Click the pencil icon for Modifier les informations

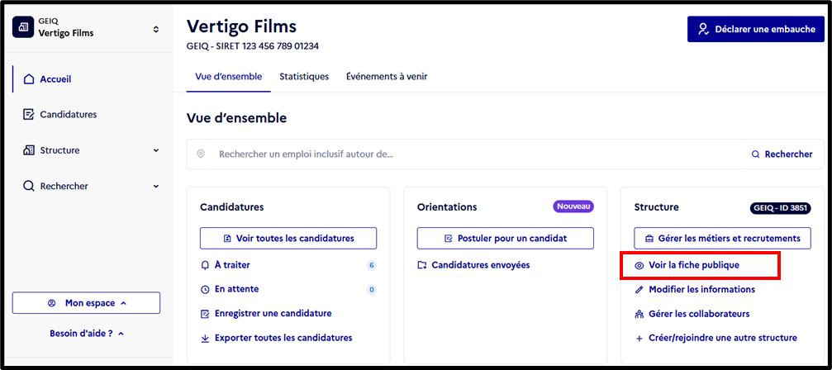point(639,289)
